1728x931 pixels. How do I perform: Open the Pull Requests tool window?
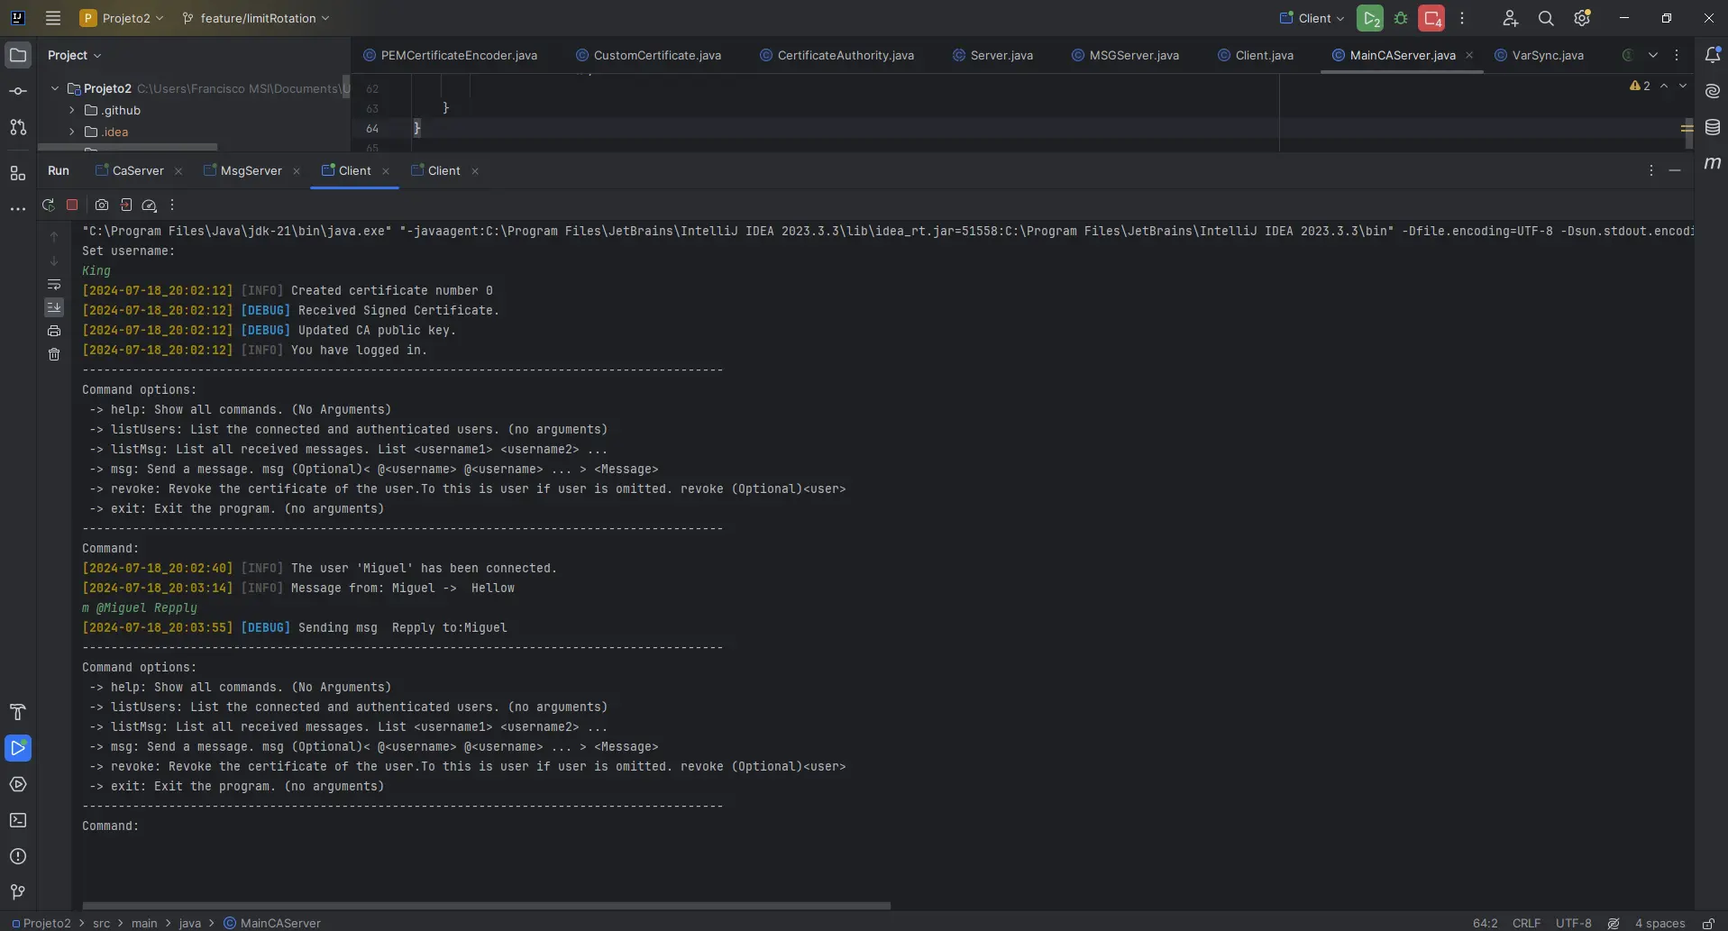18,127
